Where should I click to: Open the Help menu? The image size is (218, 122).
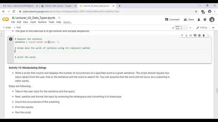pyautogui.click(x=59, y=22)
